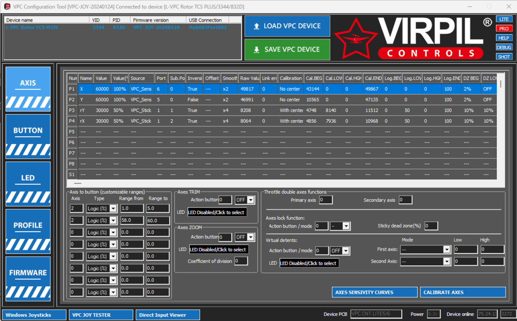The image size is (517, 321).
Task: Open AXES SENSITIVITY CURVES
Action: pos(374,292)
